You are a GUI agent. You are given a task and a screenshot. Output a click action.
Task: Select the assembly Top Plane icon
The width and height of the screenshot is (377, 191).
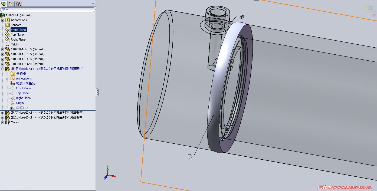8,35
